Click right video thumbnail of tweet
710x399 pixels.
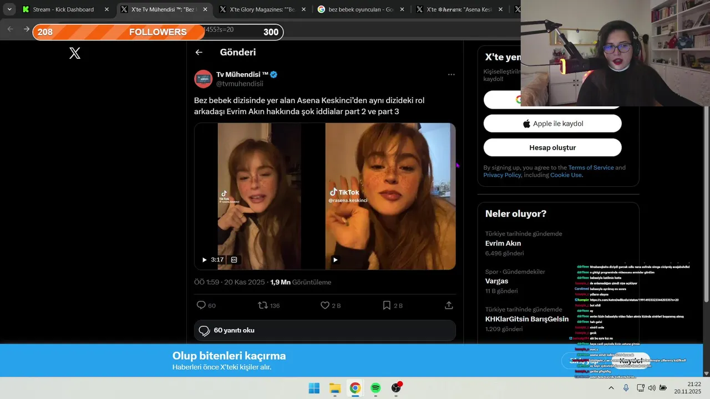point(390,196)
